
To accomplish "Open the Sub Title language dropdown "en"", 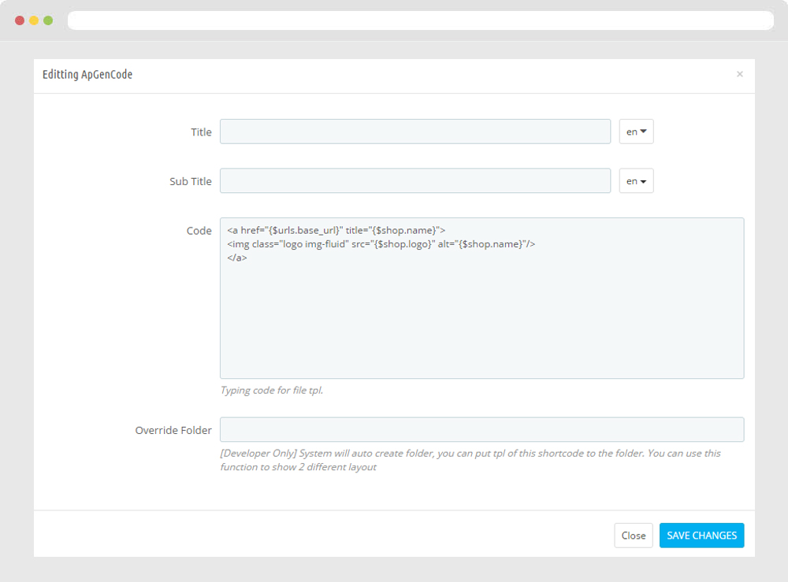I will pyautogui.click(x=636, y=181).
